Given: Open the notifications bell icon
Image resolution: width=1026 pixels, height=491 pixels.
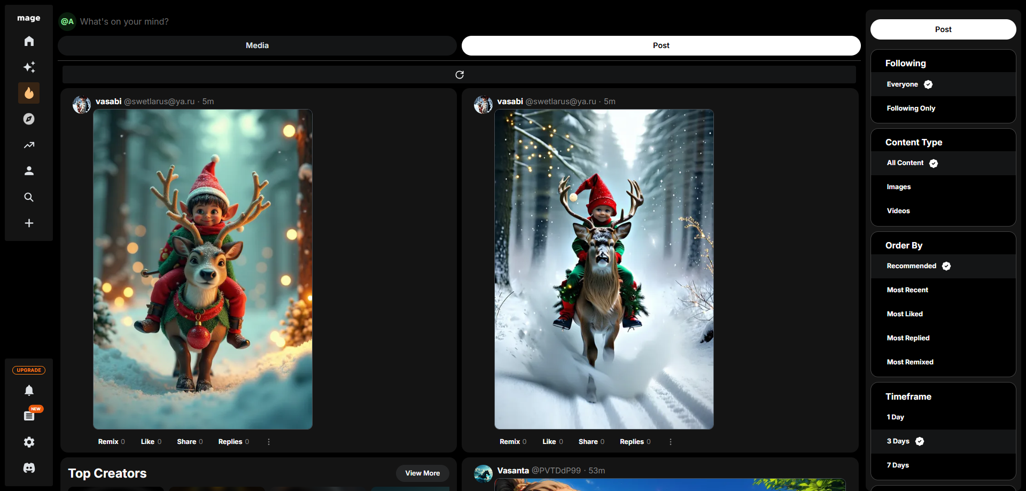Looking at the screenshot, I should tap(29, 391).
